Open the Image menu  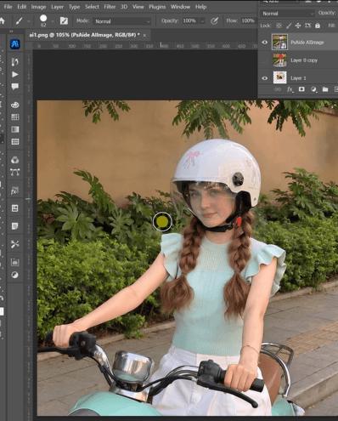click(x=38, y=7)
